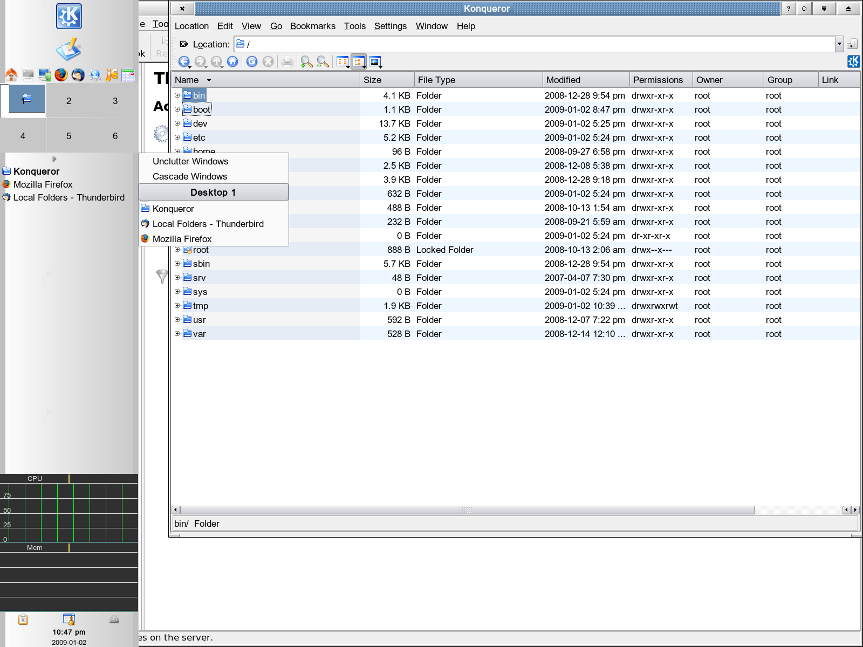Click the Go button beside location bar

[x=853, y=44]
